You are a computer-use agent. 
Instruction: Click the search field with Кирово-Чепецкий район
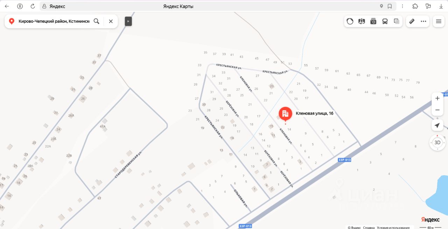coord(54,21)
